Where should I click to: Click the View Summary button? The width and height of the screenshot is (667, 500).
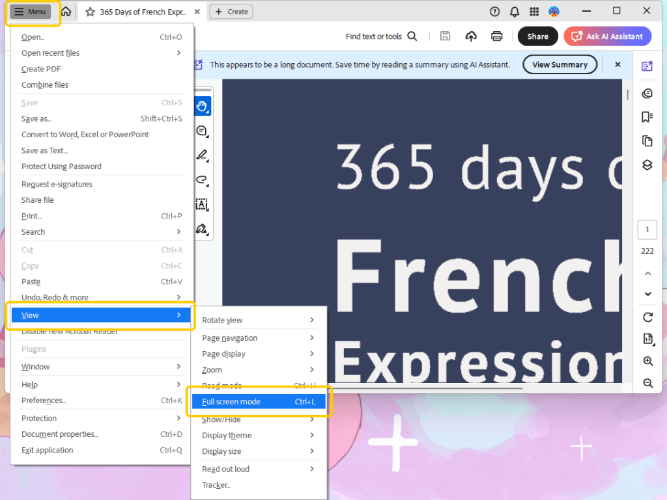click(560, 64)
